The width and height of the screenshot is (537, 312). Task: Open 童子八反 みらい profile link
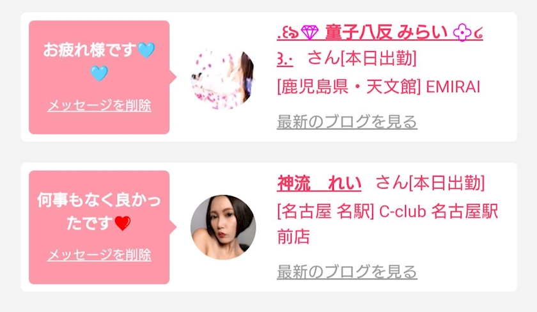click(x=380, y=33)
